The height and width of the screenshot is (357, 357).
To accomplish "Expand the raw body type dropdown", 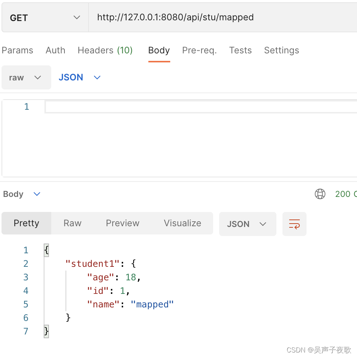I will (26, 77).
